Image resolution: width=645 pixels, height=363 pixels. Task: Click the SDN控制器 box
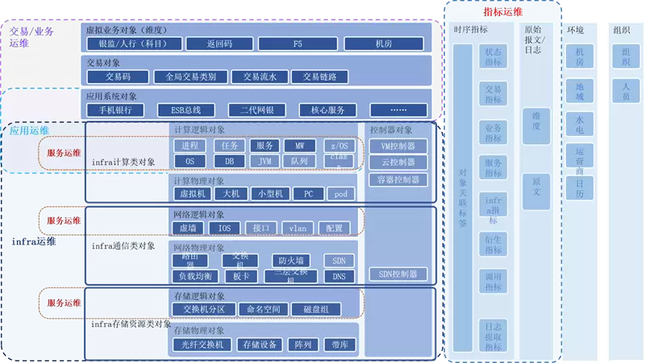[x=397, y=274]
